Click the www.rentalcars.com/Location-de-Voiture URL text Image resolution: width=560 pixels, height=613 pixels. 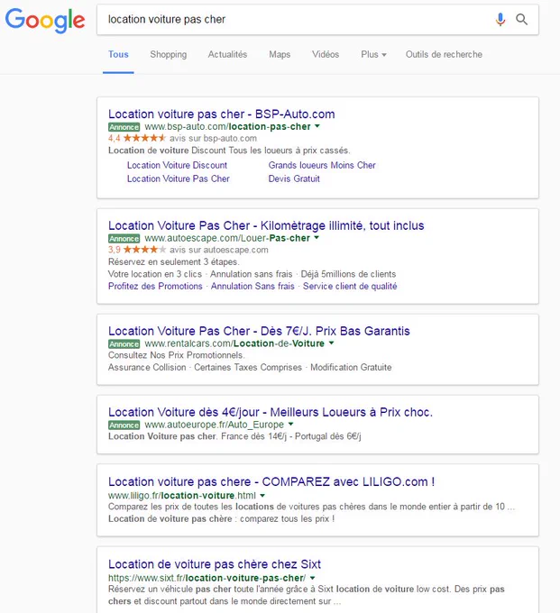coord(234,343)
